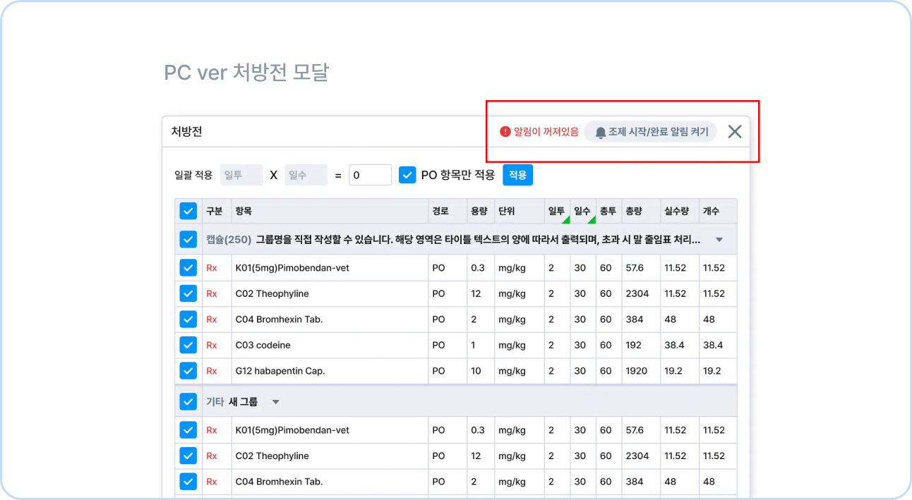
Task: Turn on 조제 시작/완료 알림 켜기 button
Action: coord(650,132)
